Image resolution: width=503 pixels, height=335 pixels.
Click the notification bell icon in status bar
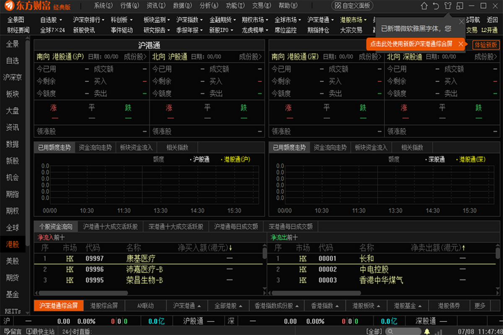427,332
